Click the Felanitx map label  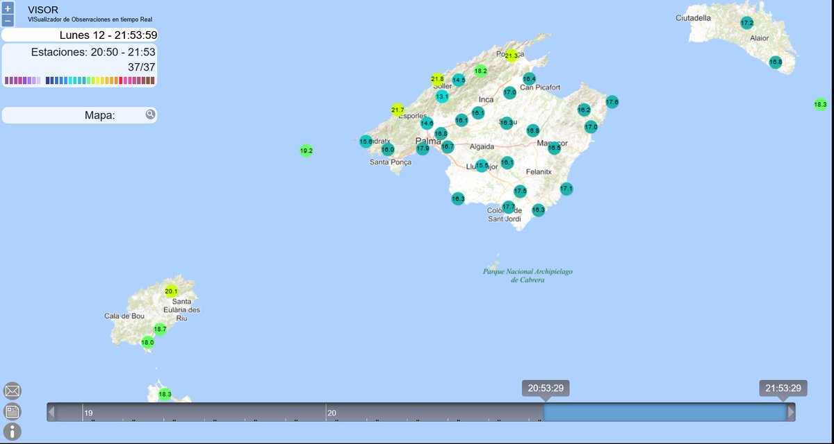click(x=538, y=171)
